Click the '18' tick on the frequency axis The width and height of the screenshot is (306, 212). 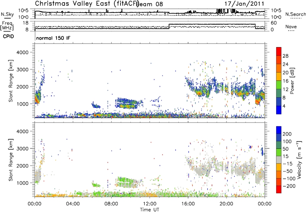tap(26, 23)
